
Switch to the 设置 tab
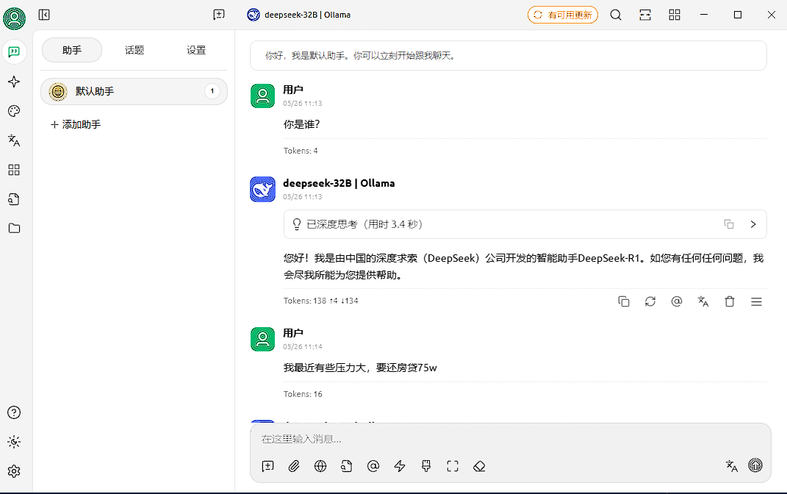coord(196,50)
